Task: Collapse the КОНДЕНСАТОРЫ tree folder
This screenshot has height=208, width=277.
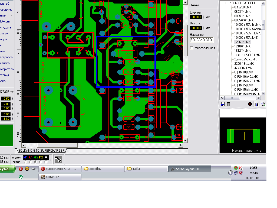Action: click(227, 3)
